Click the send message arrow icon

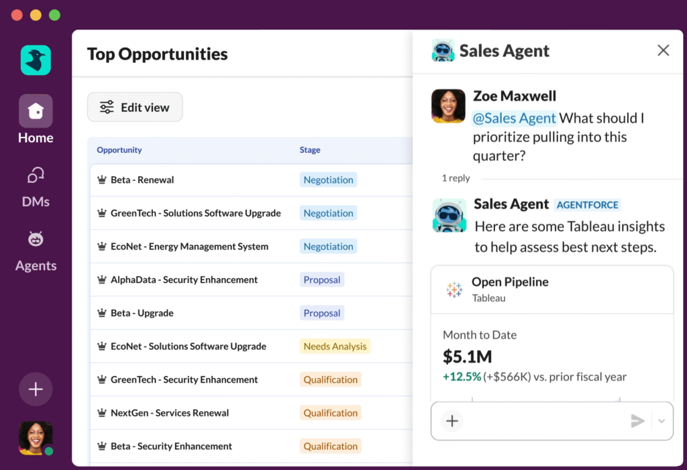coord(637,421)
